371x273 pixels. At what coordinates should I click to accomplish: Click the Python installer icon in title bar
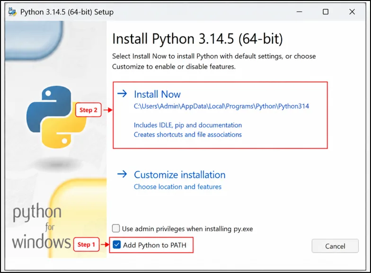click(x=12, y=12)
